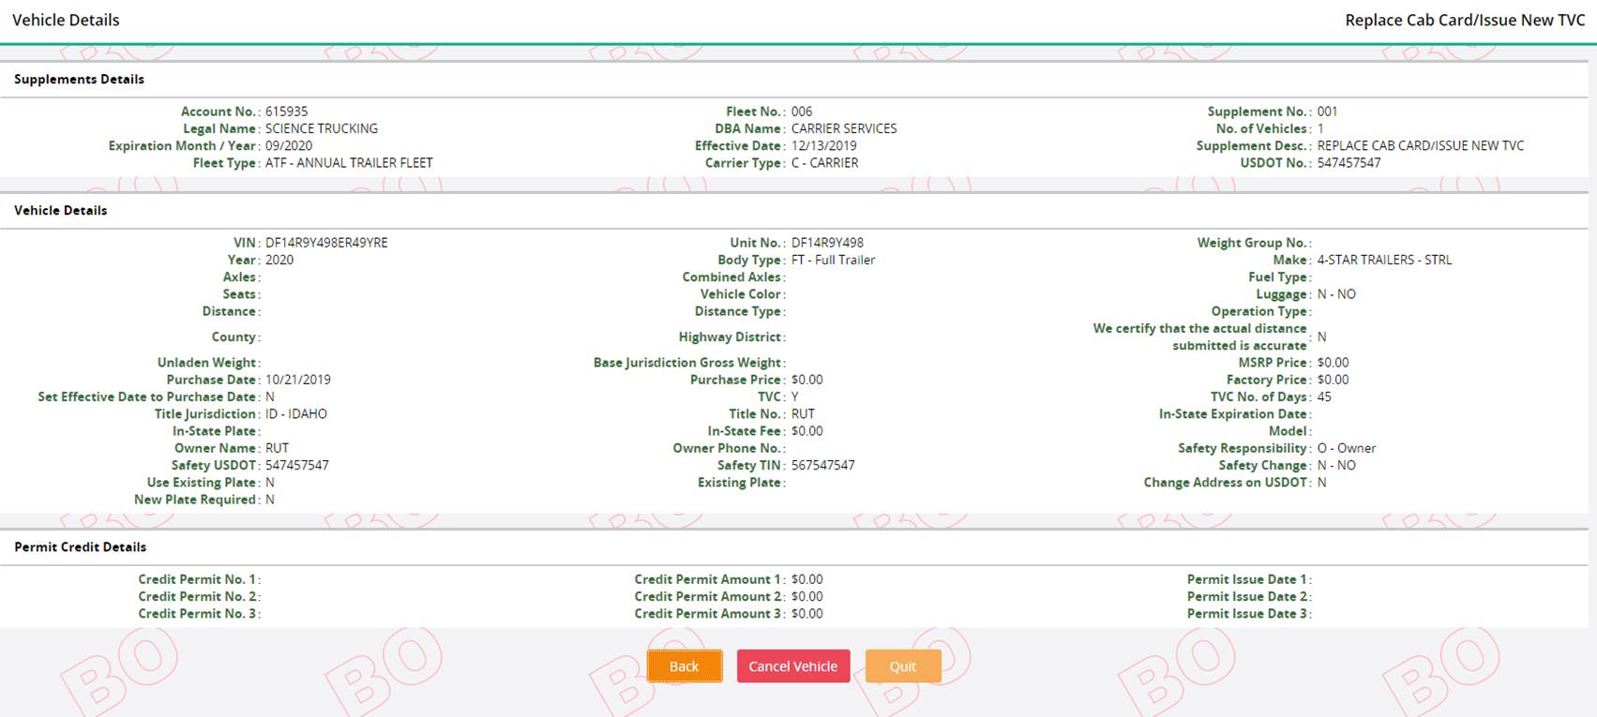Screen dimensions: 1597x717
Task: Click the Permit Credit Details section header
Action: coord(80,547)
